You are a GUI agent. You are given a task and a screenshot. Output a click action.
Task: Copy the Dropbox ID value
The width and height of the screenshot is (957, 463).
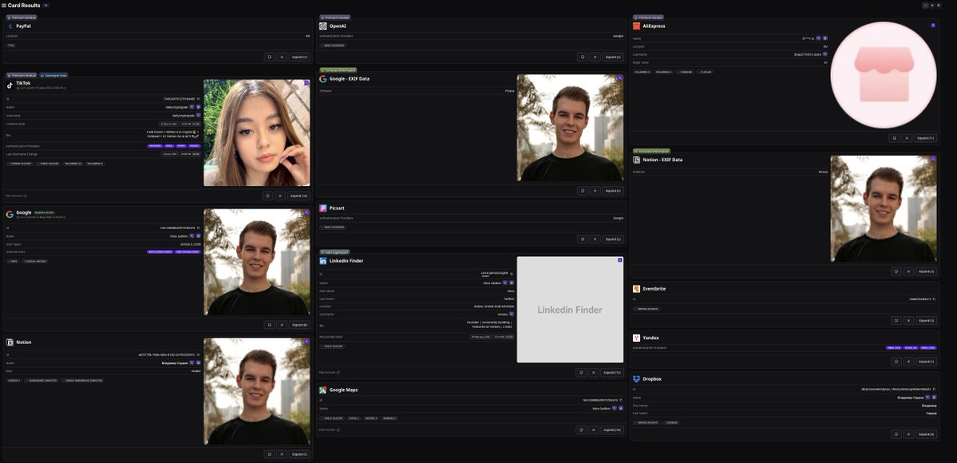(934, 389)
